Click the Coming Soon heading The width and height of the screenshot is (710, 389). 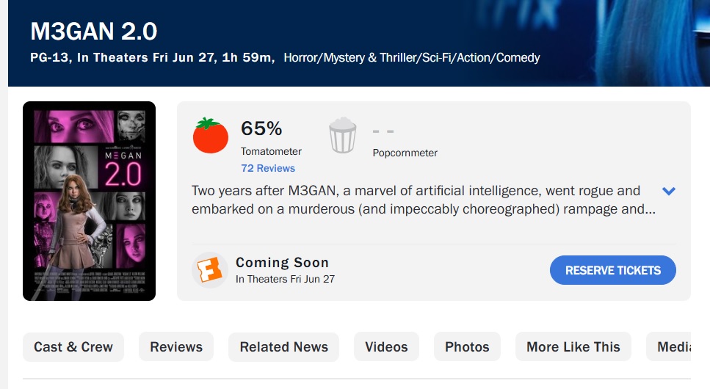282,263
